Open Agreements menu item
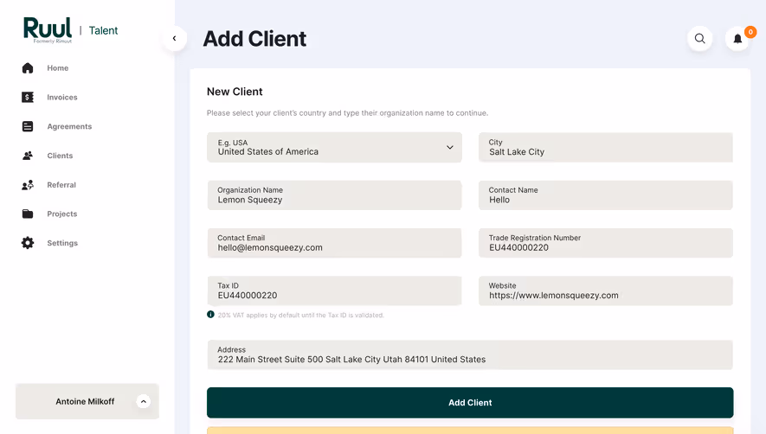Screen dimensions: 766x434 click(69, 126)
